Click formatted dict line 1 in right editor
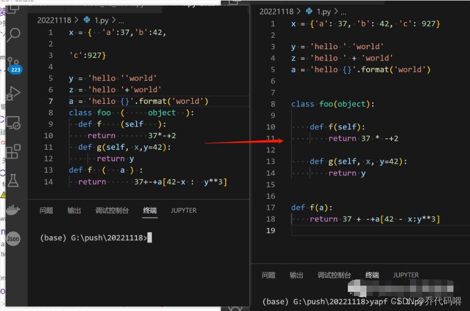Screen dimensions: 470x311 click(x=365, y=24)
